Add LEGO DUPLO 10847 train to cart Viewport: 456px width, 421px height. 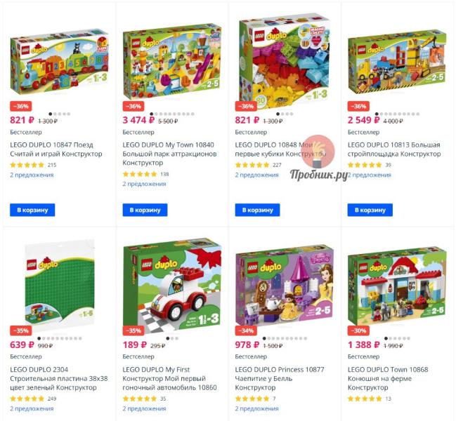[x=32, y=210]
